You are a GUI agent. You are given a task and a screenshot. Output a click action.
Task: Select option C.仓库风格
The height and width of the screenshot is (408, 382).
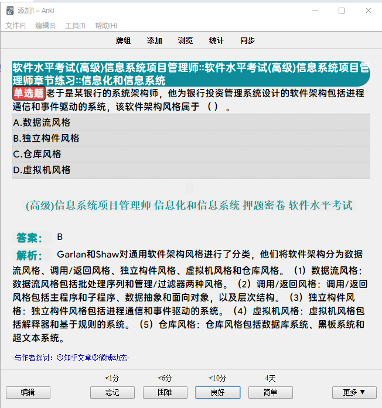[x=191, y=155]
